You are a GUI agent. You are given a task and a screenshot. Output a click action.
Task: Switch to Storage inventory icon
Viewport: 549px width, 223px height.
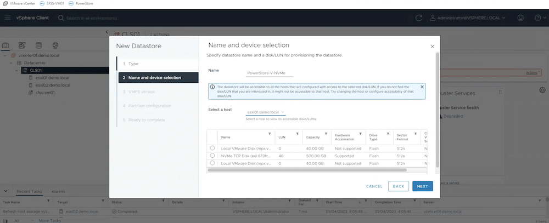(x=38, y=45)
